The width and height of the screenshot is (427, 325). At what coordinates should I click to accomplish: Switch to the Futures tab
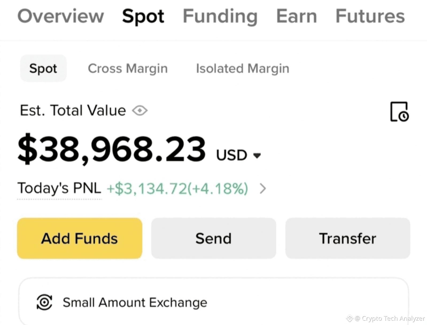[x=370, y=16]
